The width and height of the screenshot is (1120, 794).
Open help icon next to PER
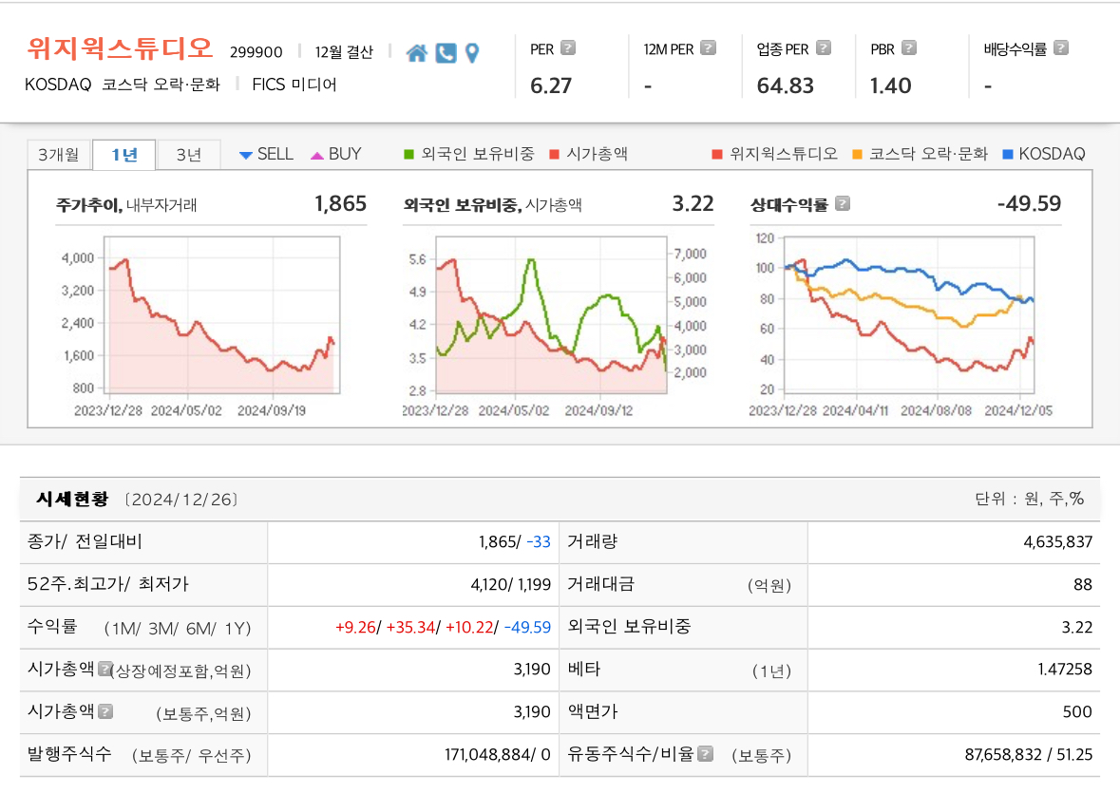click(x=568, y=47)
